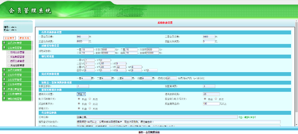Select 开启 for 奖金转入电子币开关
The image size is (298, 134).
click(205, 99)
